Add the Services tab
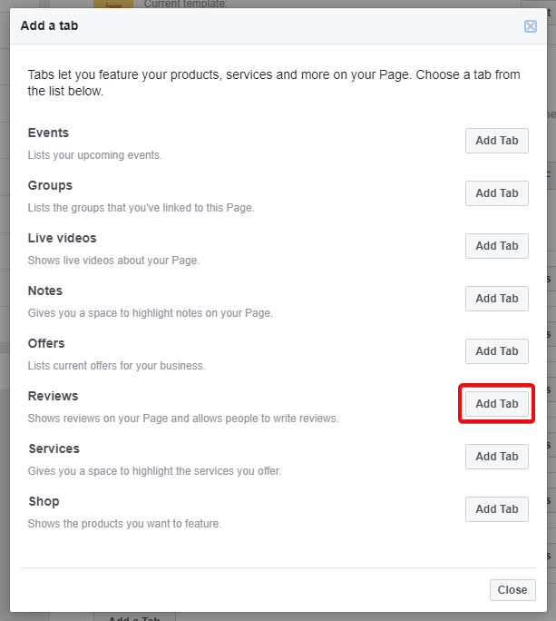Image resolution: width=556 pixels, height=621 pixels. pyautogui.click(x=497, y=457)
